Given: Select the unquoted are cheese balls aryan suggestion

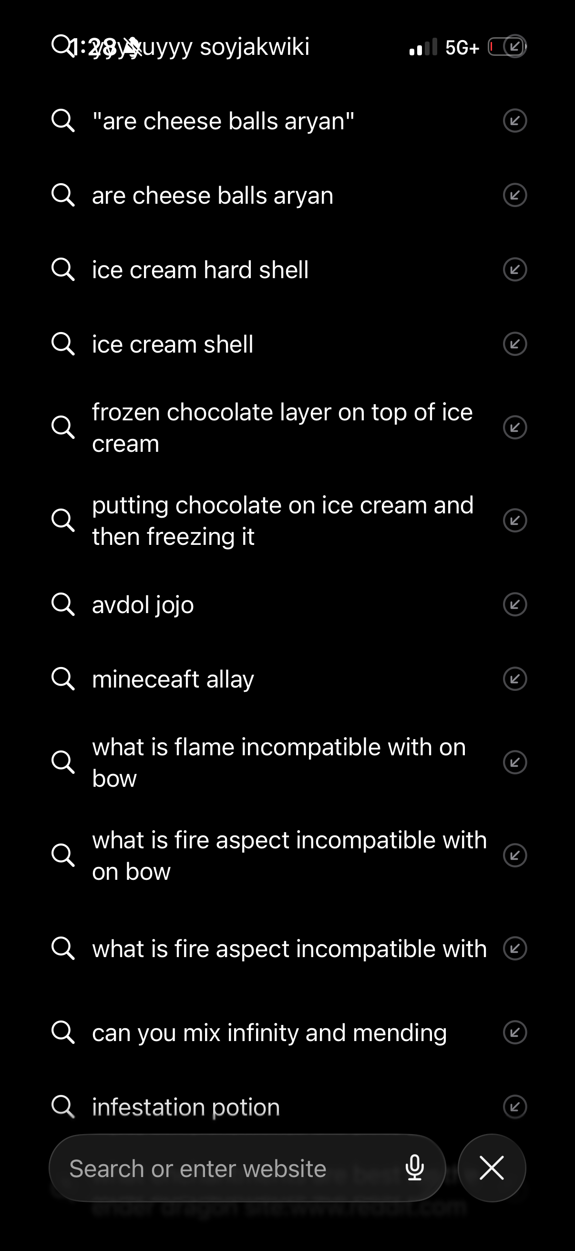Looking at the screenshot, I should [x=213, y=196].
